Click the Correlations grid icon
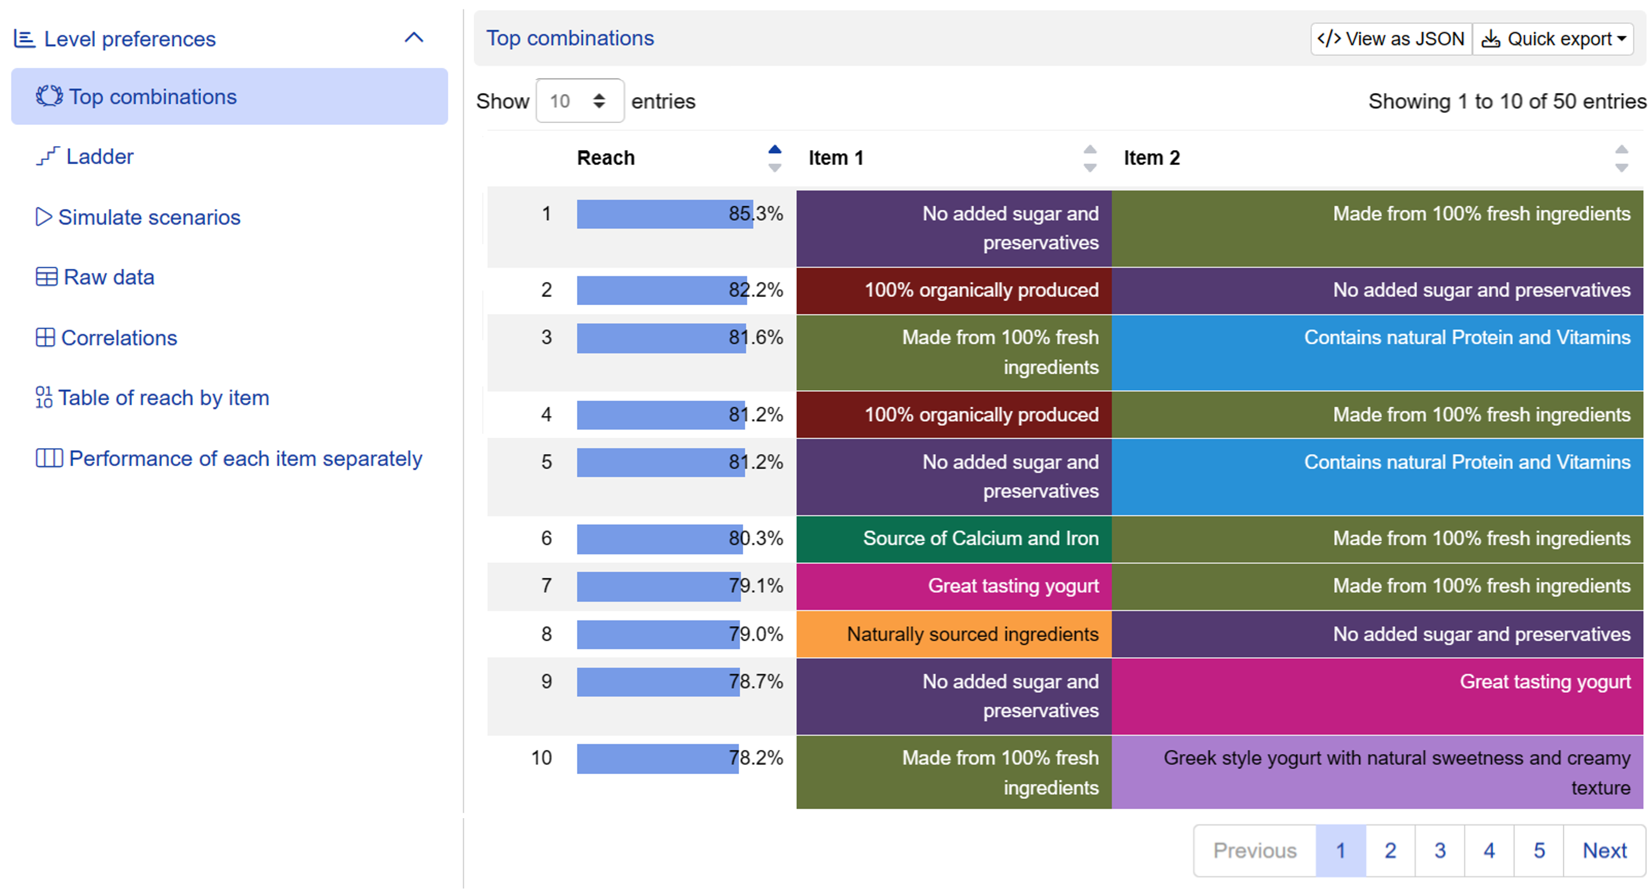Viewport: 1651px width, 895px height. (x=45, y=338)
